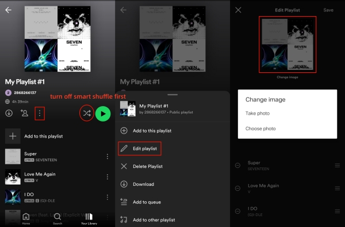Tap the queue icon beside Add to queue
This screenshot has height=227, width=345.
point(124,202)
